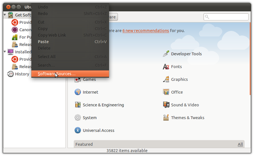254x156 pixels.
Task: Click search magnifier icon in search box
Action: pyautogui.click(x=207, y=17)
